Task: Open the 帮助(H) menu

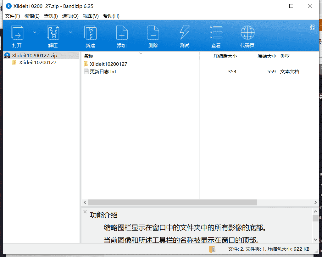Action: (x=111, y=16)
